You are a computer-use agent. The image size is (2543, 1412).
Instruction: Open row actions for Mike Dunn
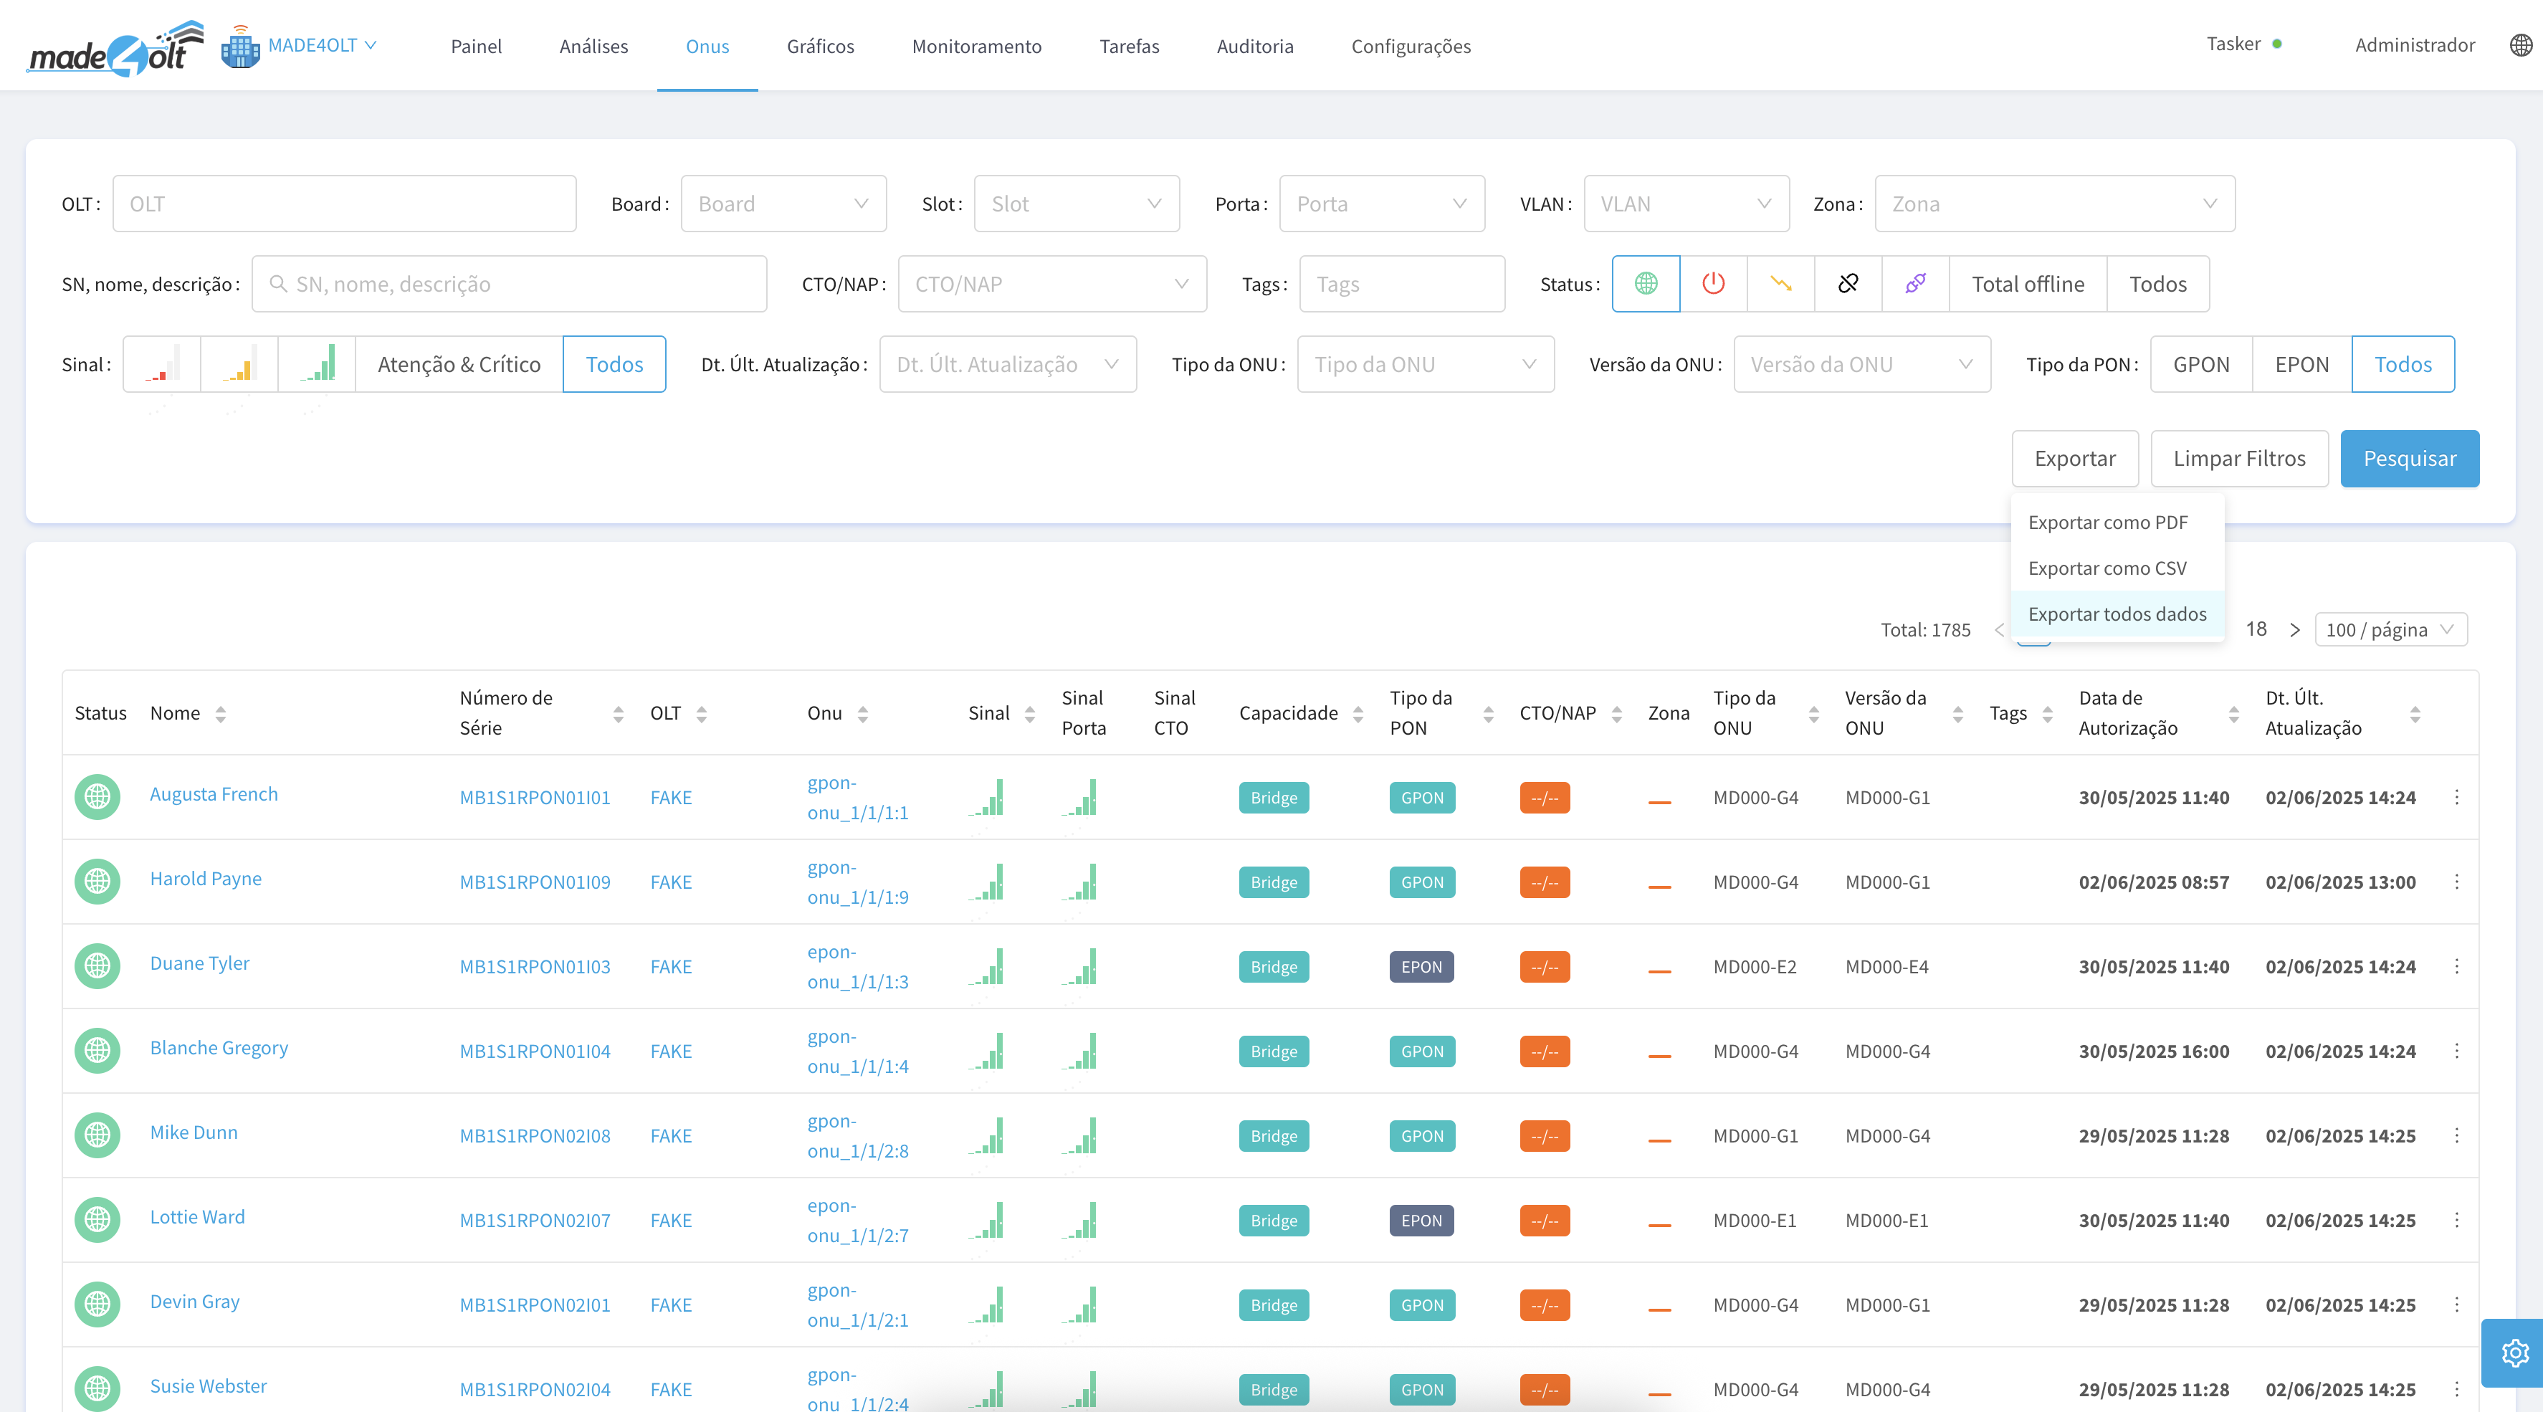[x=2456, y=1135]
